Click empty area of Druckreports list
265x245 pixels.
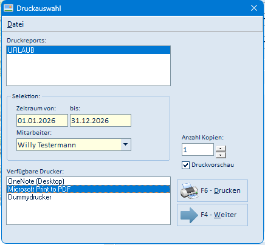pos(88,70)
